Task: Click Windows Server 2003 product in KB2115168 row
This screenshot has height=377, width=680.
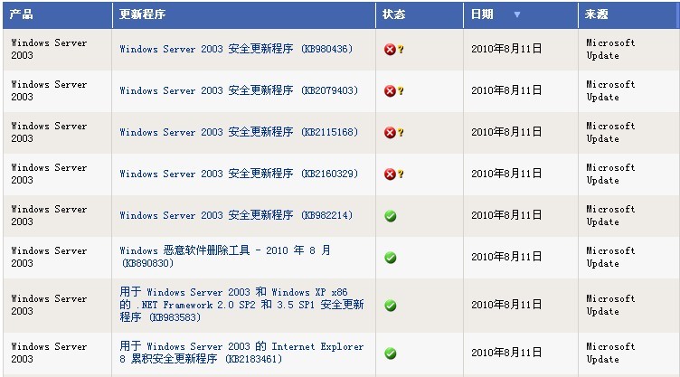Action: pos(49,132)
